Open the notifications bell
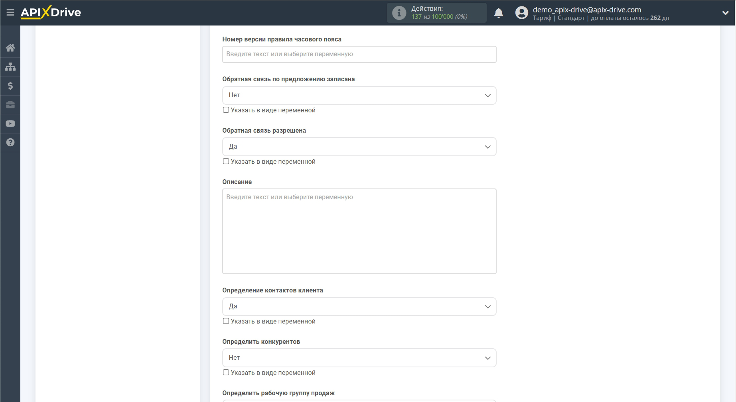This screenshot has width=736, height=402. point(499,13)
